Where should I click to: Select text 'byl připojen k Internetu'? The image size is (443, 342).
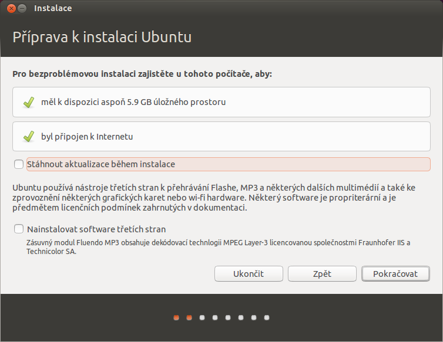point(87,137)
